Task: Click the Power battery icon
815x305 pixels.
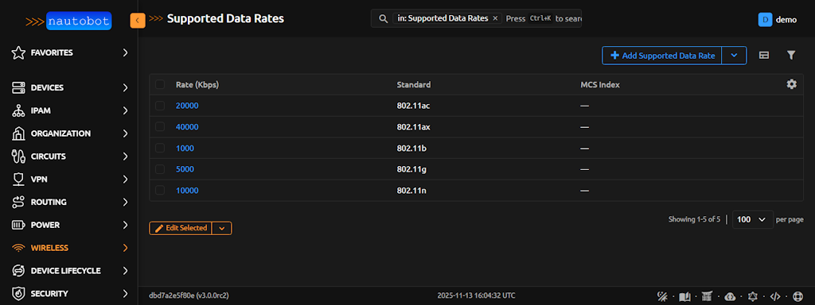Action: click(x=18, y=225)
